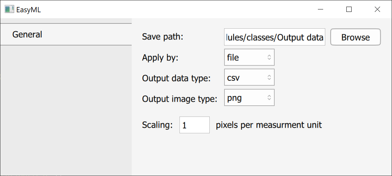Click the 'pixels per measurment unit' text
Viewport: 392px width, 176px height.
coord(269,125)
